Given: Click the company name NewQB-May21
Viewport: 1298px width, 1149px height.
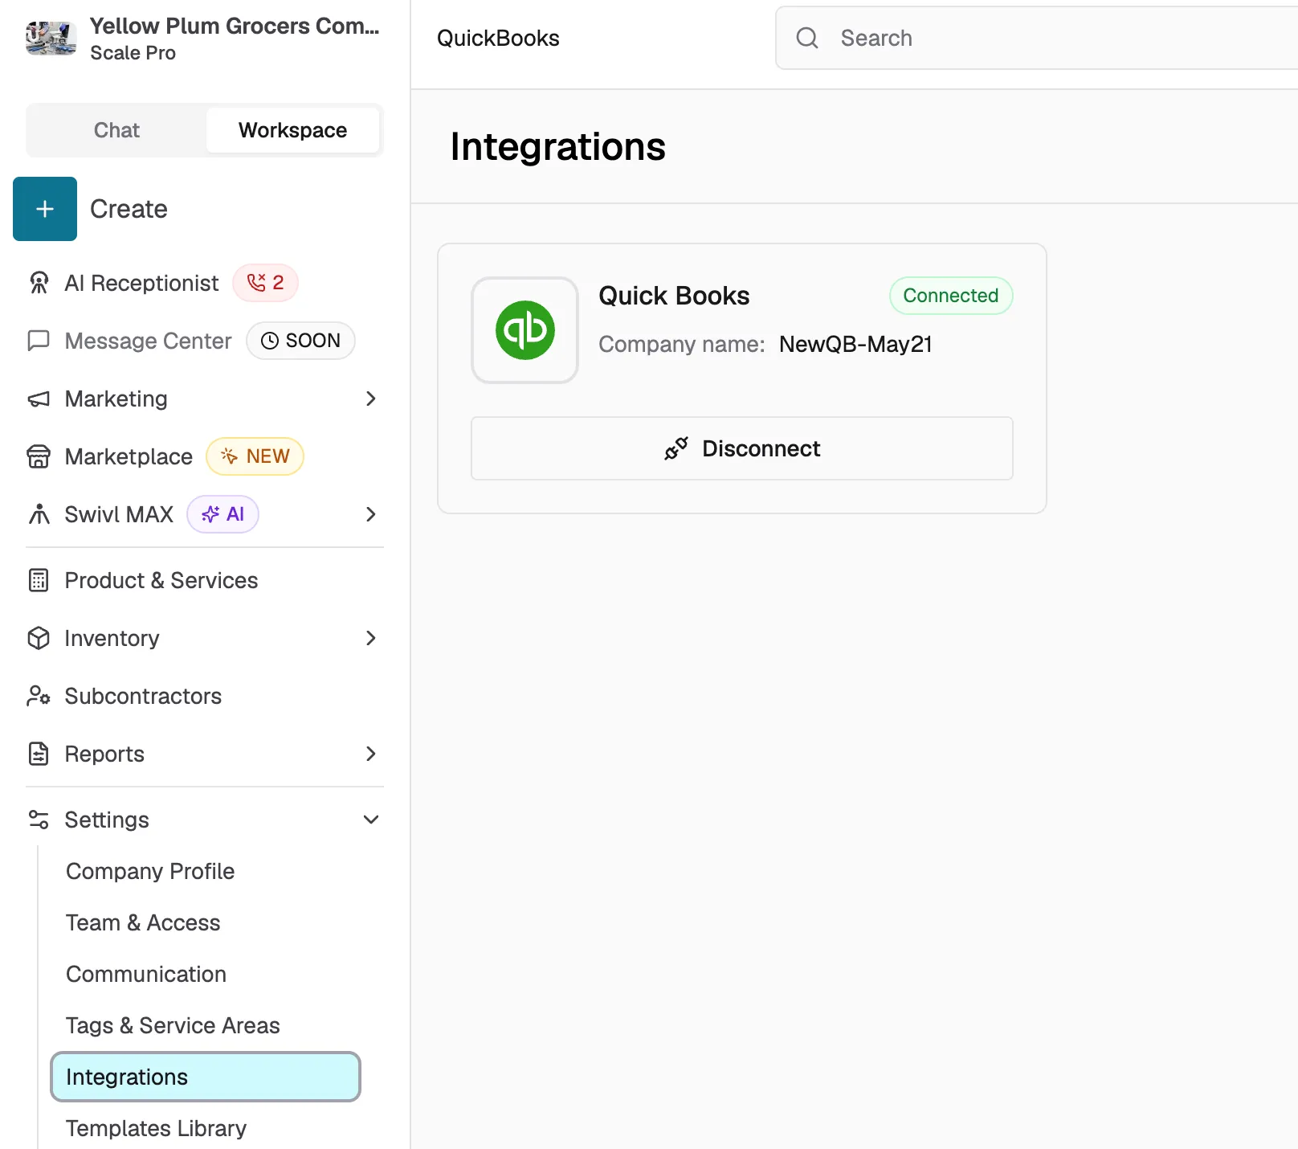Looking at the screenshot, I should [x=855, y=344].
